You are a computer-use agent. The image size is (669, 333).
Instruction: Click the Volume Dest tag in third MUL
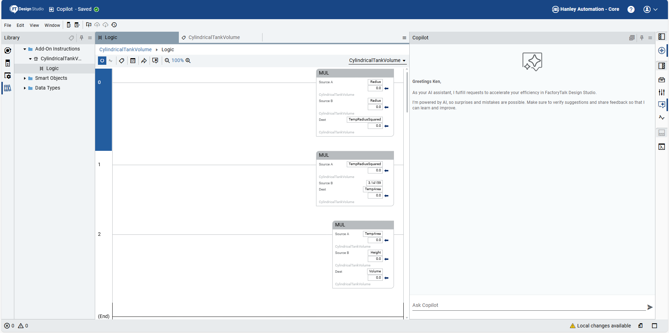(x=375, y=271)
